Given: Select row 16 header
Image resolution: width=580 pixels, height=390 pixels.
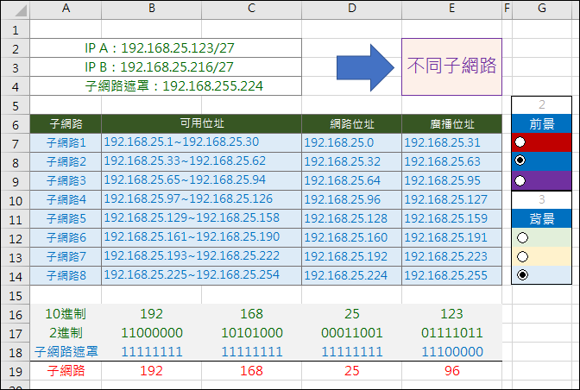Looking at the screenshot, I should (16, 314).
